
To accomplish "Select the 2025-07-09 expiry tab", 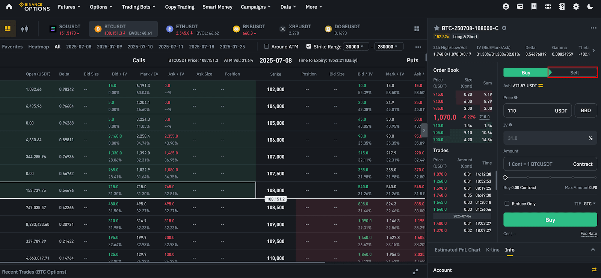I will (109, 47).
